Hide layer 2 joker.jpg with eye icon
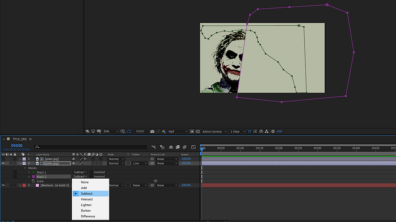 coord(3,163)
